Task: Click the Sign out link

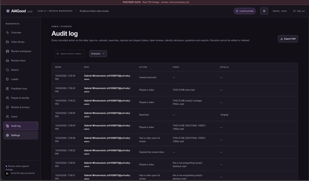Action: tap(299, 11)
